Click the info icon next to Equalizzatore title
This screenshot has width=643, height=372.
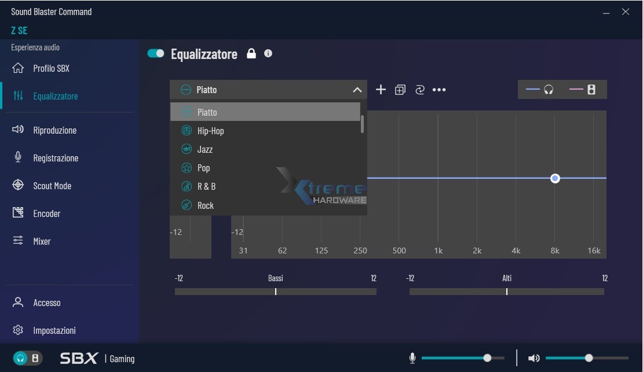coord(268,53)
